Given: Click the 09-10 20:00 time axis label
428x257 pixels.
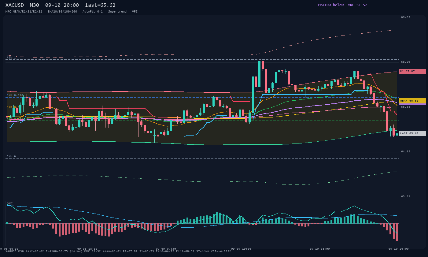Looking at the screenshot, I should point(398,249).
